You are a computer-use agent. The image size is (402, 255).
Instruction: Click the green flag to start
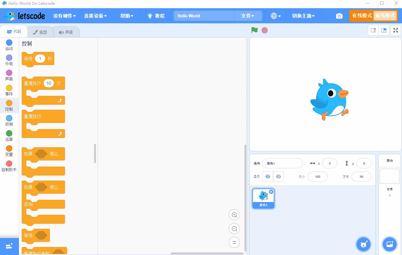[x=254, y=30]
